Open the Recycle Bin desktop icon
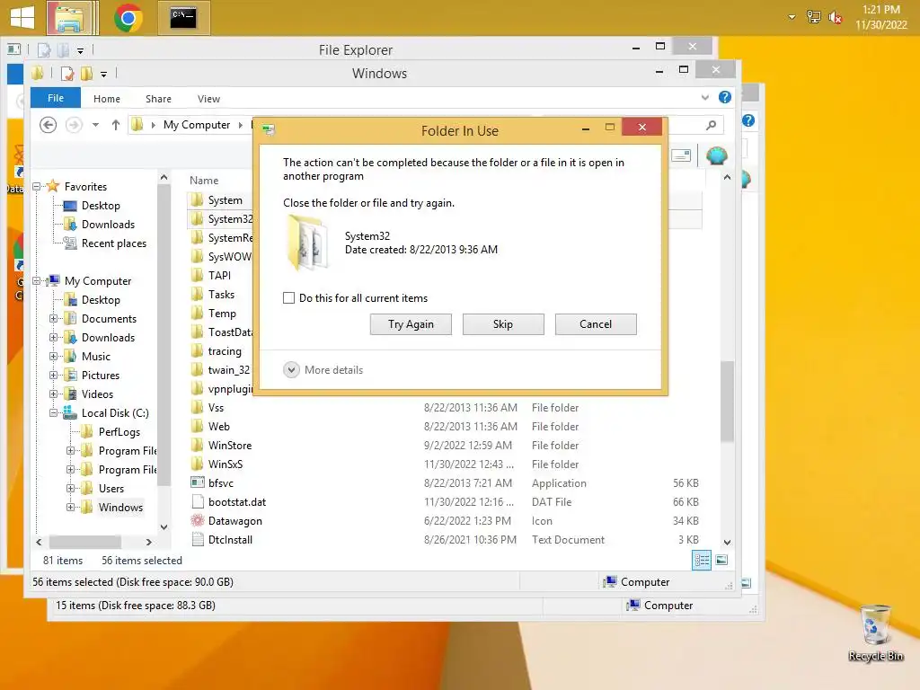The height and width of the screenshot is (690, 920). [x=875, y=633]
